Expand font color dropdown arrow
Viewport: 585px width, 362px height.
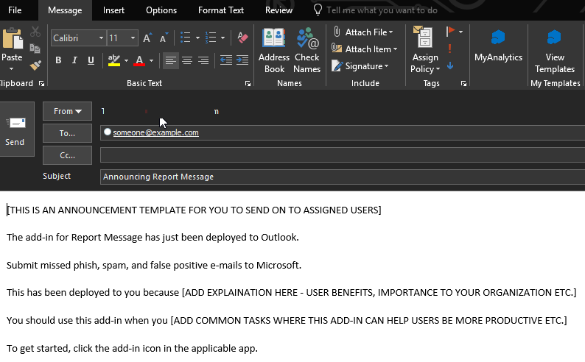[x=151, y=60]
